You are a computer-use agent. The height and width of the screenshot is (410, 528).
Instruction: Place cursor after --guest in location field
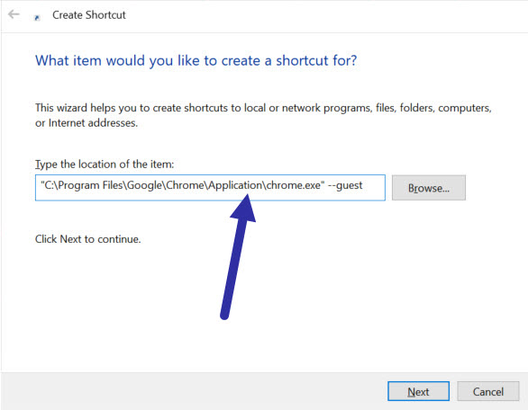pos(364,185)
